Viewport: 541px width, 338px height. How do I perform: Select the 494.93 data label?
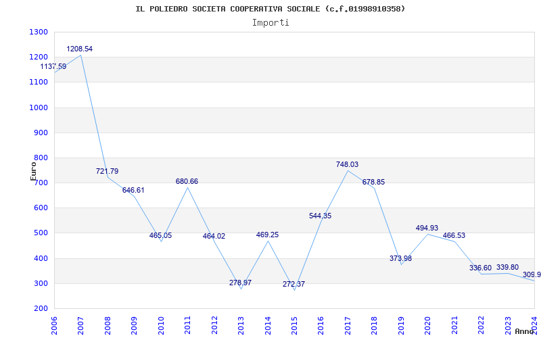[x=427, y=228]
